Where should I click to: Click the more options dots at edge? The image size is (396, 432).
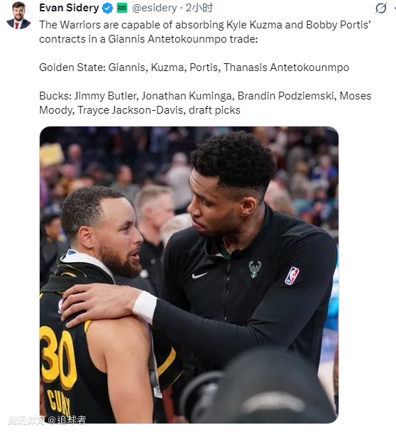[395, 8]
